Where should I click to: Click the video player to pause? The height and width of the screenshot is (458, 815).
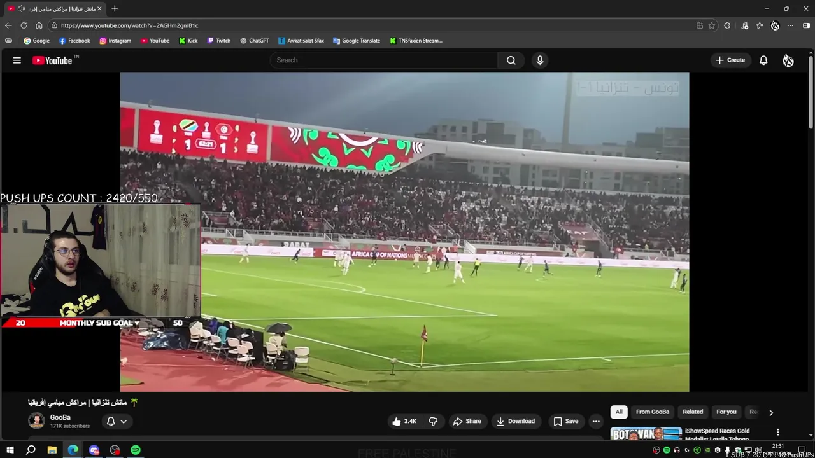pos(404,232)
